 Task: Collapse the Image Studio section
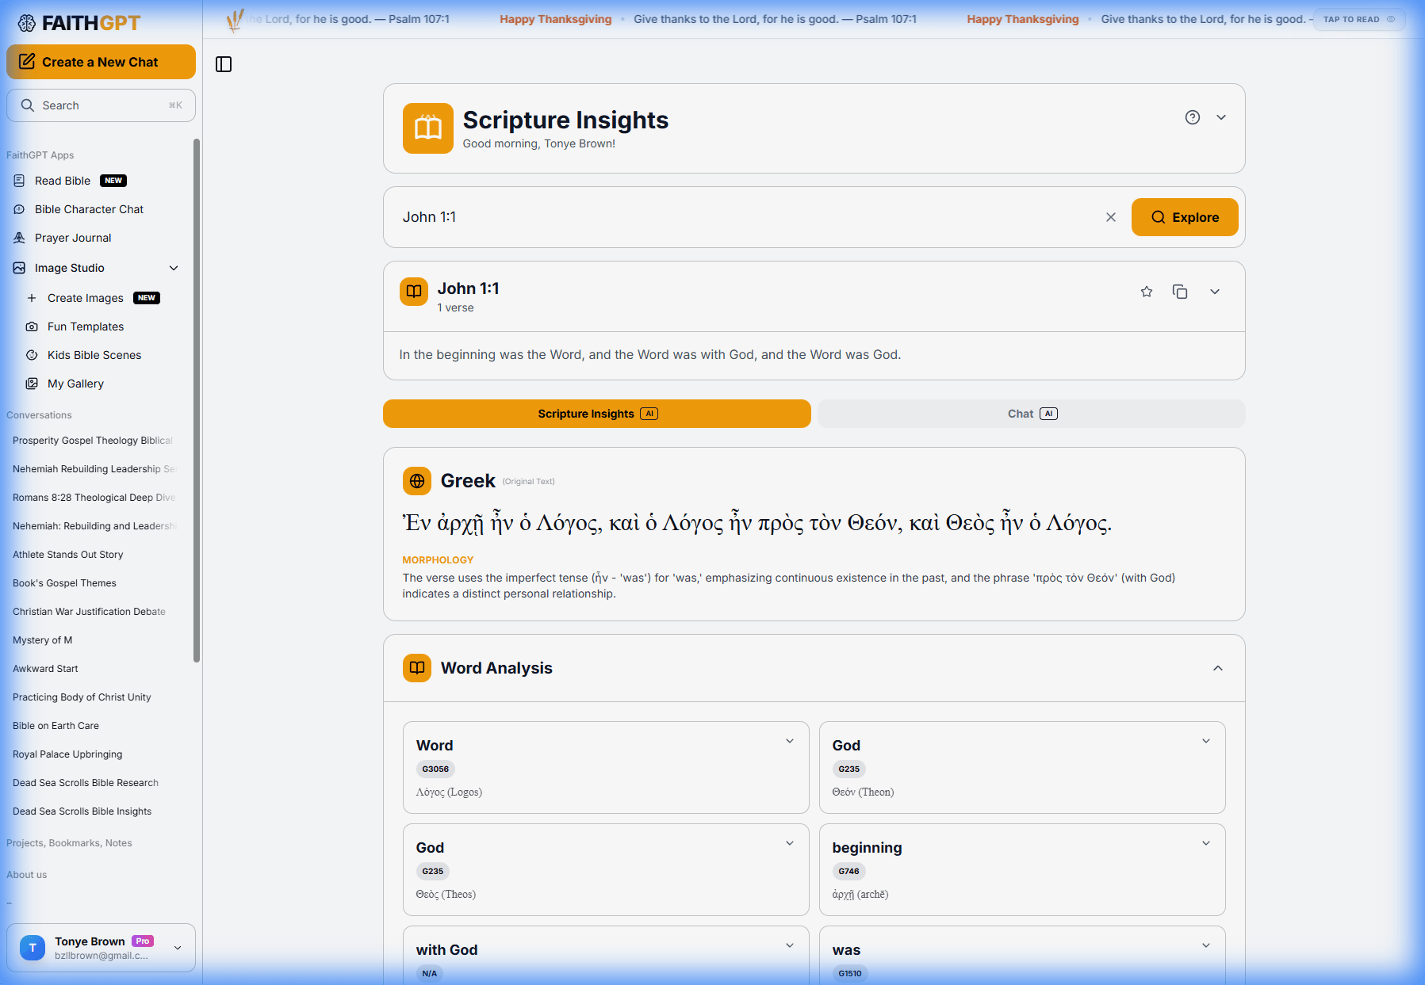174,268
